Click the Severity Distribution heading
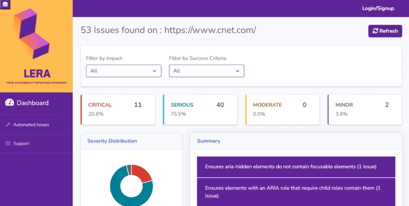This screenshot has width=409, height=206. tap(112, 141)
